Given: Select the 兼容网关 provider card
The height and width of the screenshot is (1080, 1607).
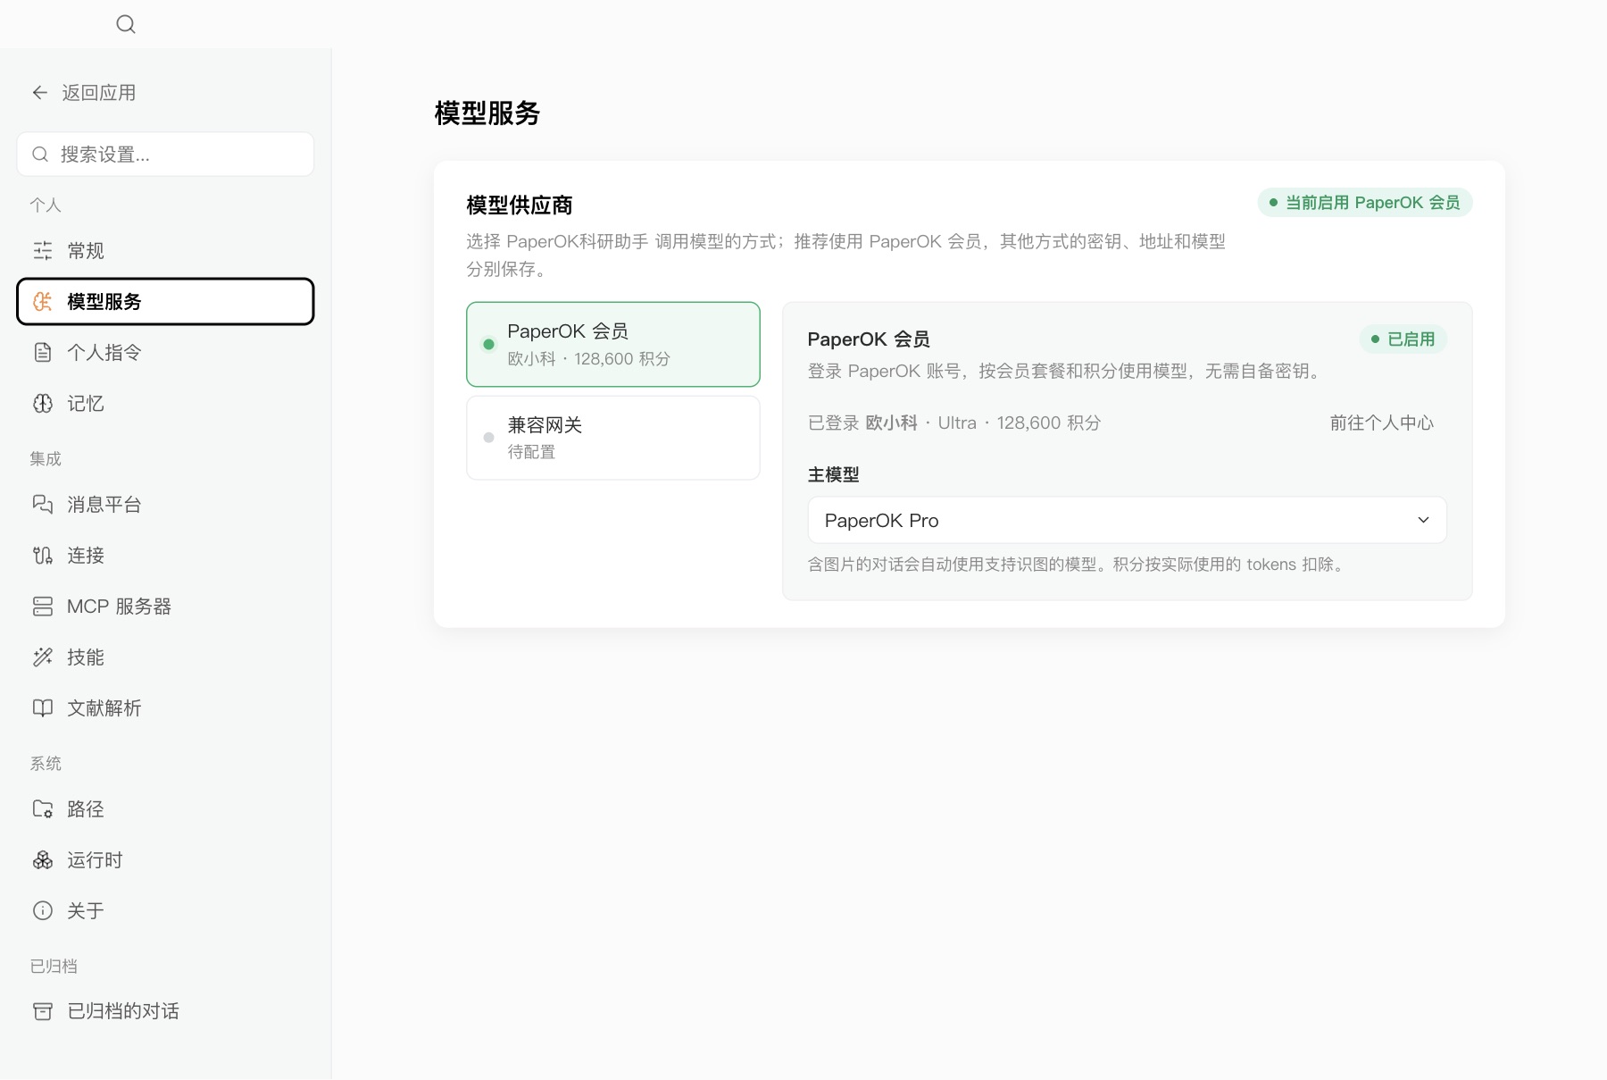Looking at the screenshot, I should [x=613, y=438].
